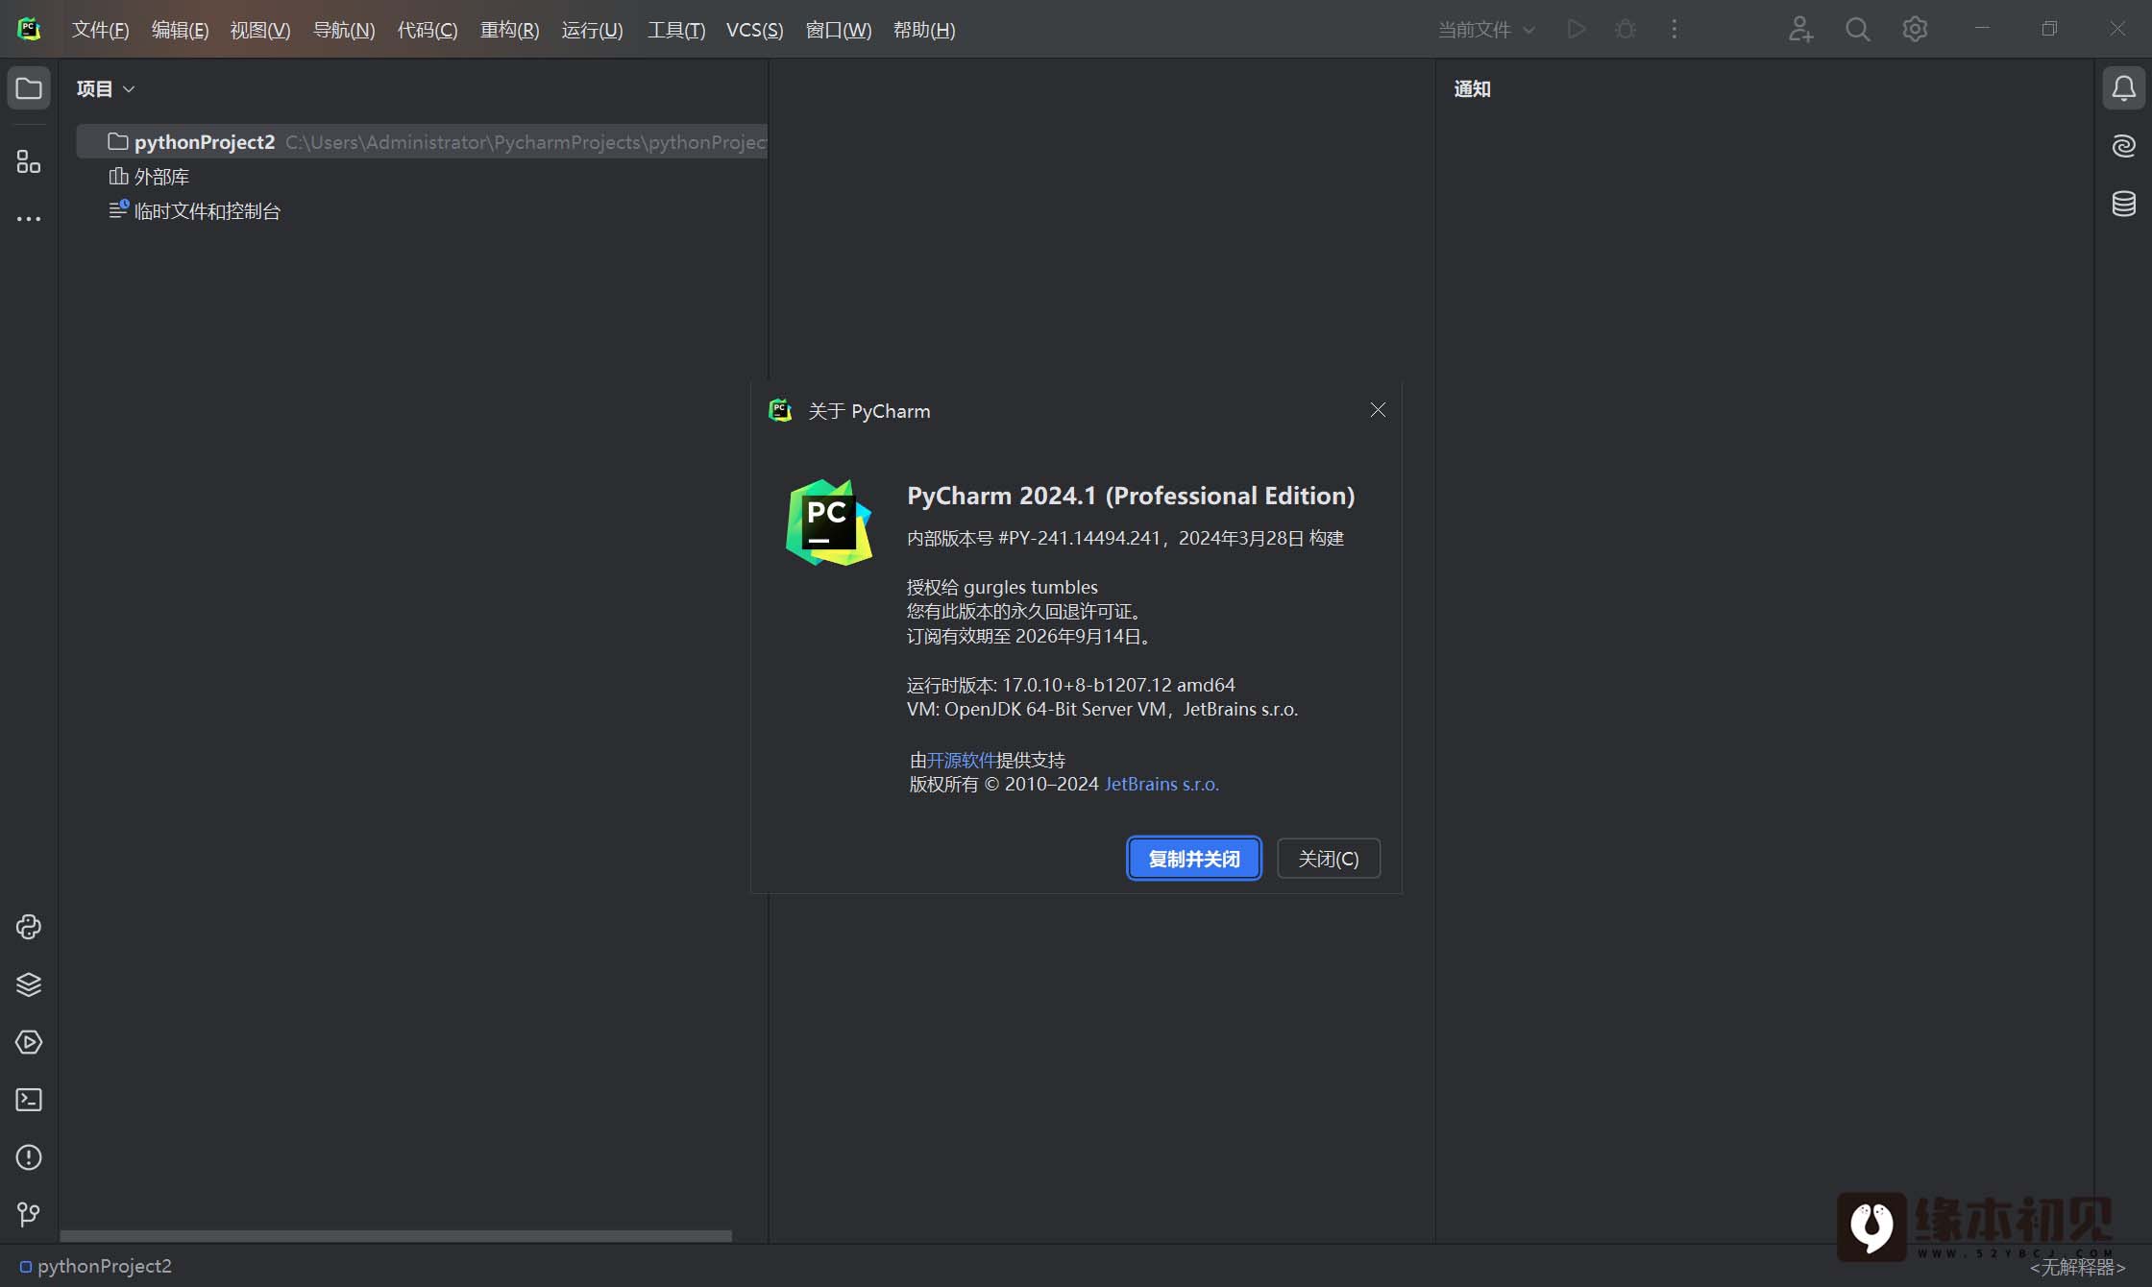The image size is (2152, 1287).
Task: Click the Copy and Close button 复制并关闭
Action: pyautogui.click(x=1194, y=859)
